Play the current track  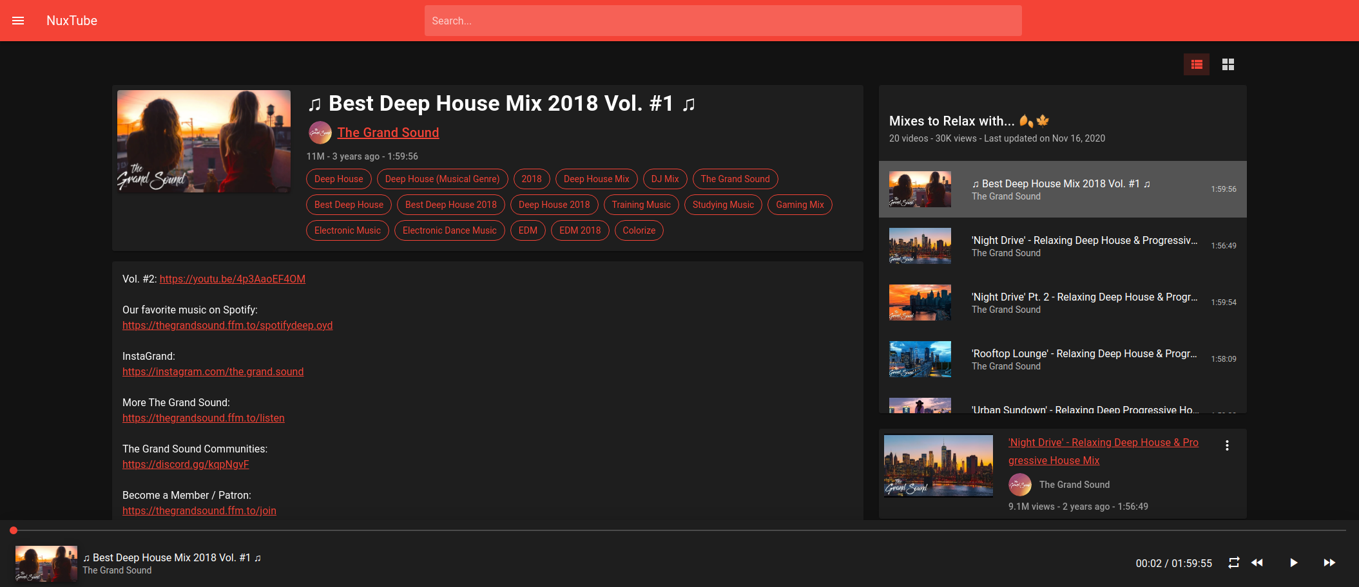pyautogui.click(x=1293, y=563)
